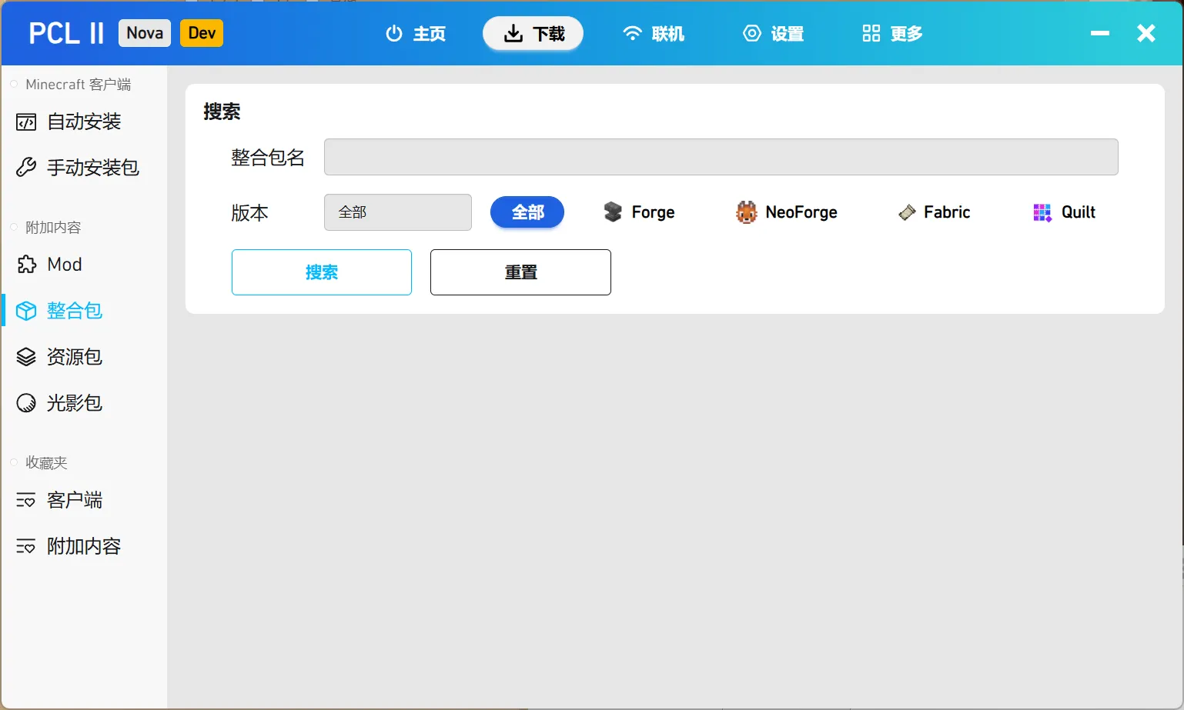Filter by Fabric mod loader
Viewport: 1184px width, 710px height.
point(935,212)
